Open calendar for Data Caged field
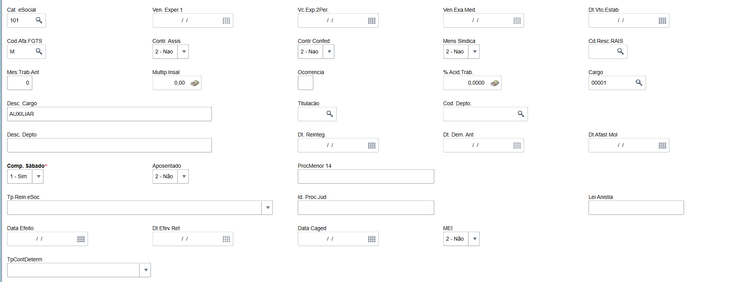This screenshot has width=729, height=282. coord(372,239)
